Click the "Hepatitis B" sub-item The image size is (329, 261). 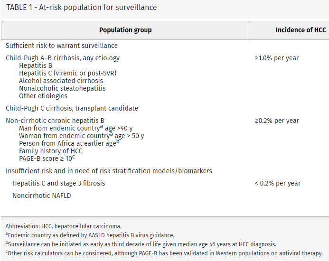point(36,65)
